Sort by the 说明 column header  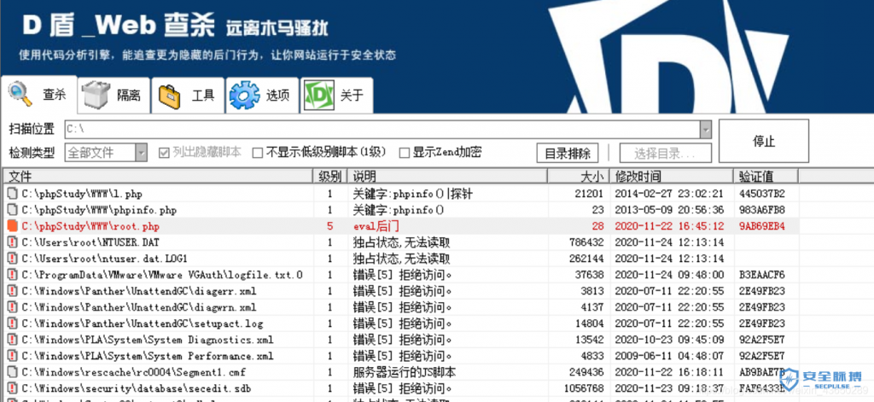[x=447, y=177]
